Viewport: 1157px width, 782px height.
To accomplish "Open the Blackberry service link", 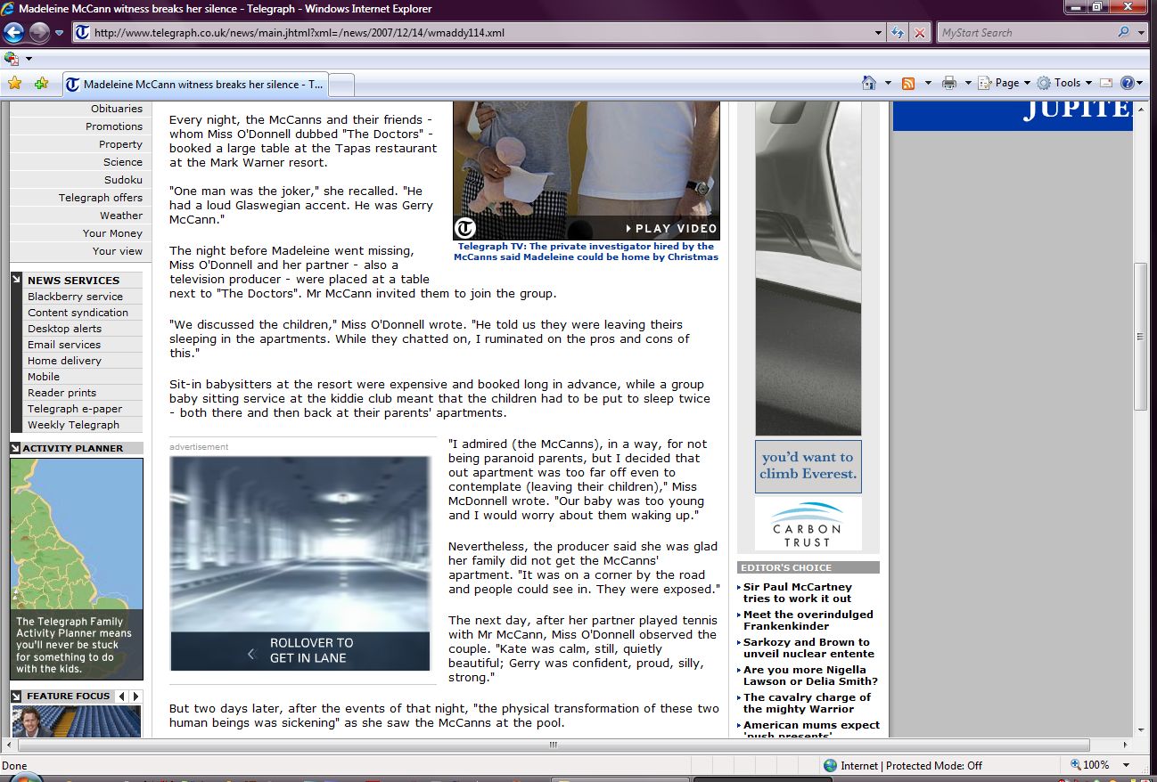I will click(75, 297).
